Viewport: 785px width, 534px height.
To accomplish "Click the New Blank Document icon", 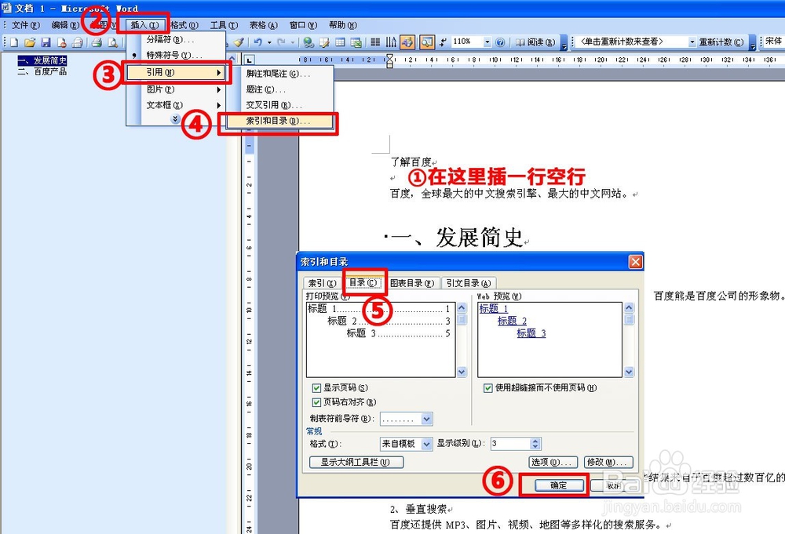I will click(x=14, y=42).
